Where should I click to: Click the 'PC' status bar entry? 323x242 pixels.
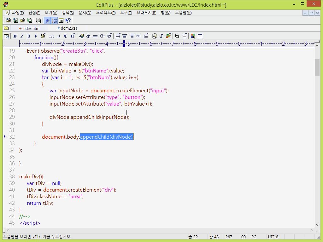[254, 237]
